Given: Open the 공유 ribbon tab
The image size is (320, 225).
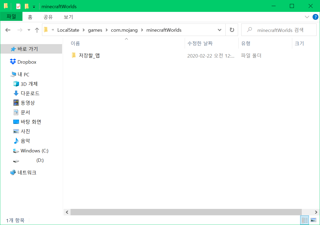Looking at the screenshot, I should pyautogui.click(x=48, y=17).
